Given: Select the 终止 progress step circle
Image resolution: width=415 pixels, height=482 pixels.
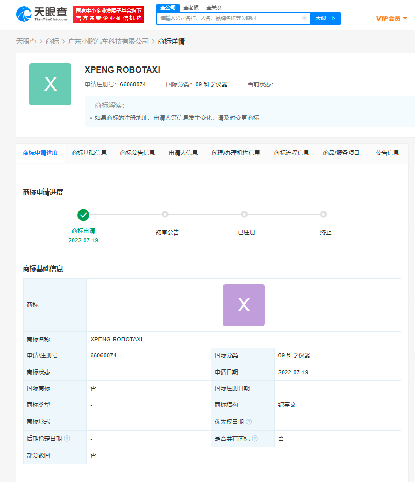Looking at the screenshot, I should (x=323, y=214).
